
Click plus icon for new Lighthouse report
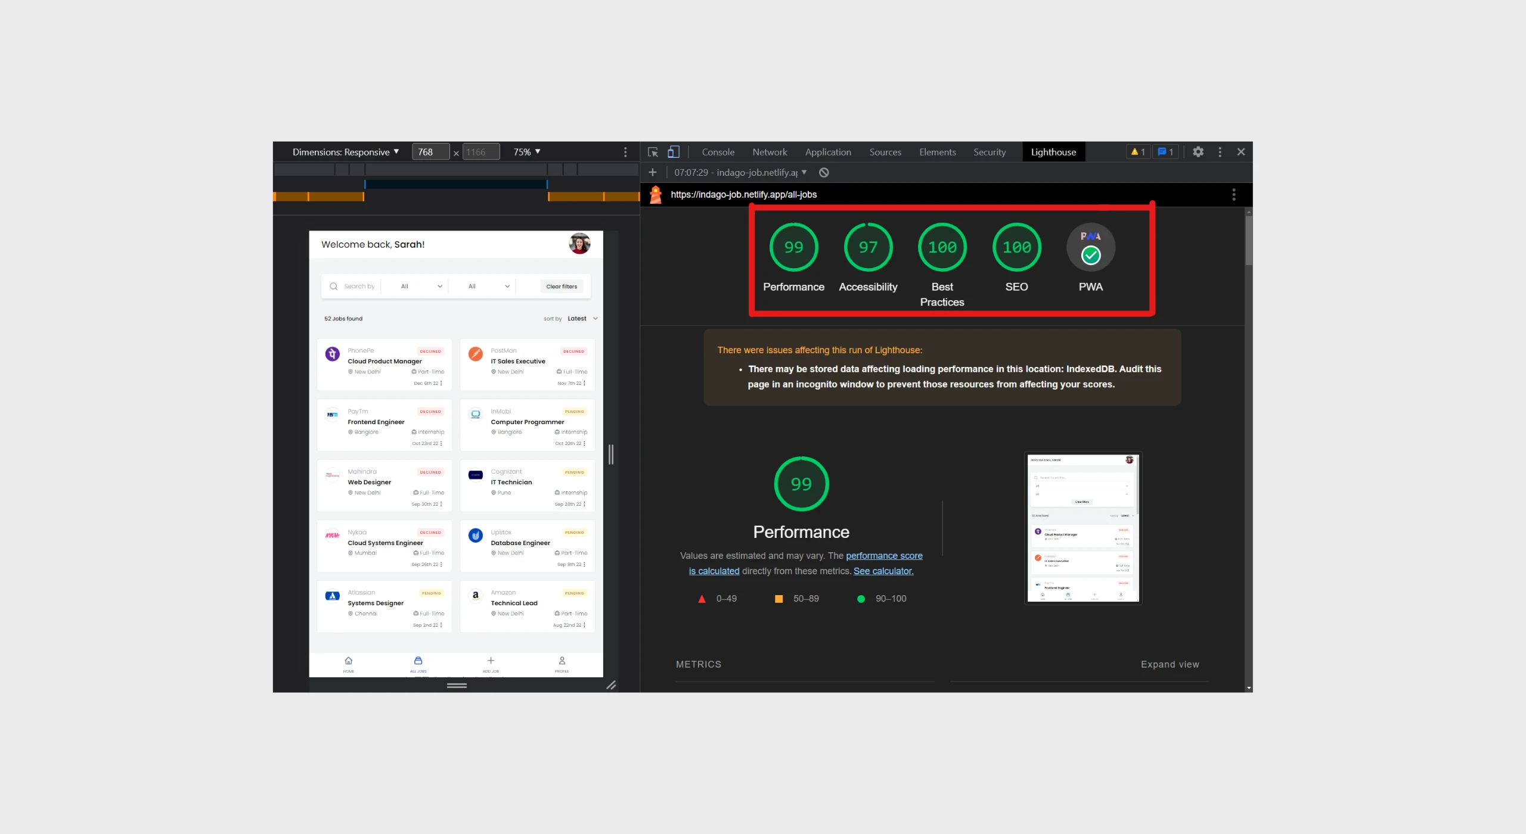[x=653, y=173]
